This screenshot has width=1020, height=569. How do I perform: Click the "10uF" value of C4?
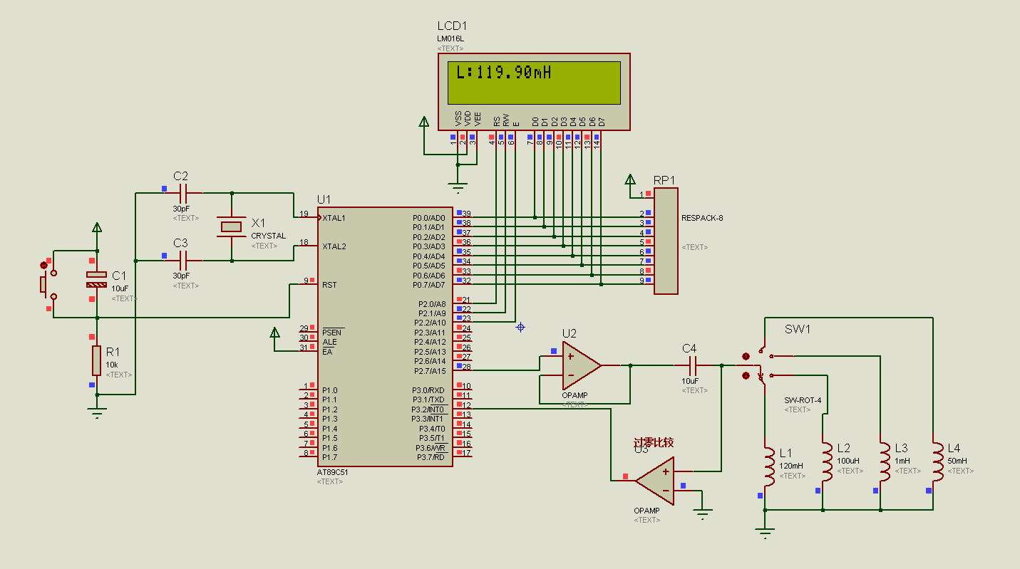point(691,381)
